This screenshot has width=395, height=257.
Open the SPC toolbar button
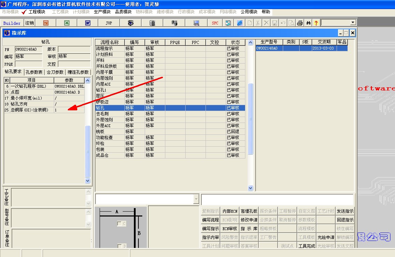(215, 23)
